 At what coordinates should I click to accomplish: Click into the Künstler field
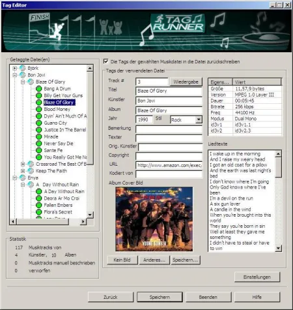pos(169,101)
